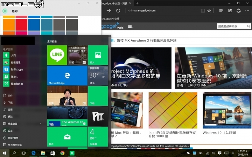
Task: Open the 相片 Photos tile
Action: (98, 55)
